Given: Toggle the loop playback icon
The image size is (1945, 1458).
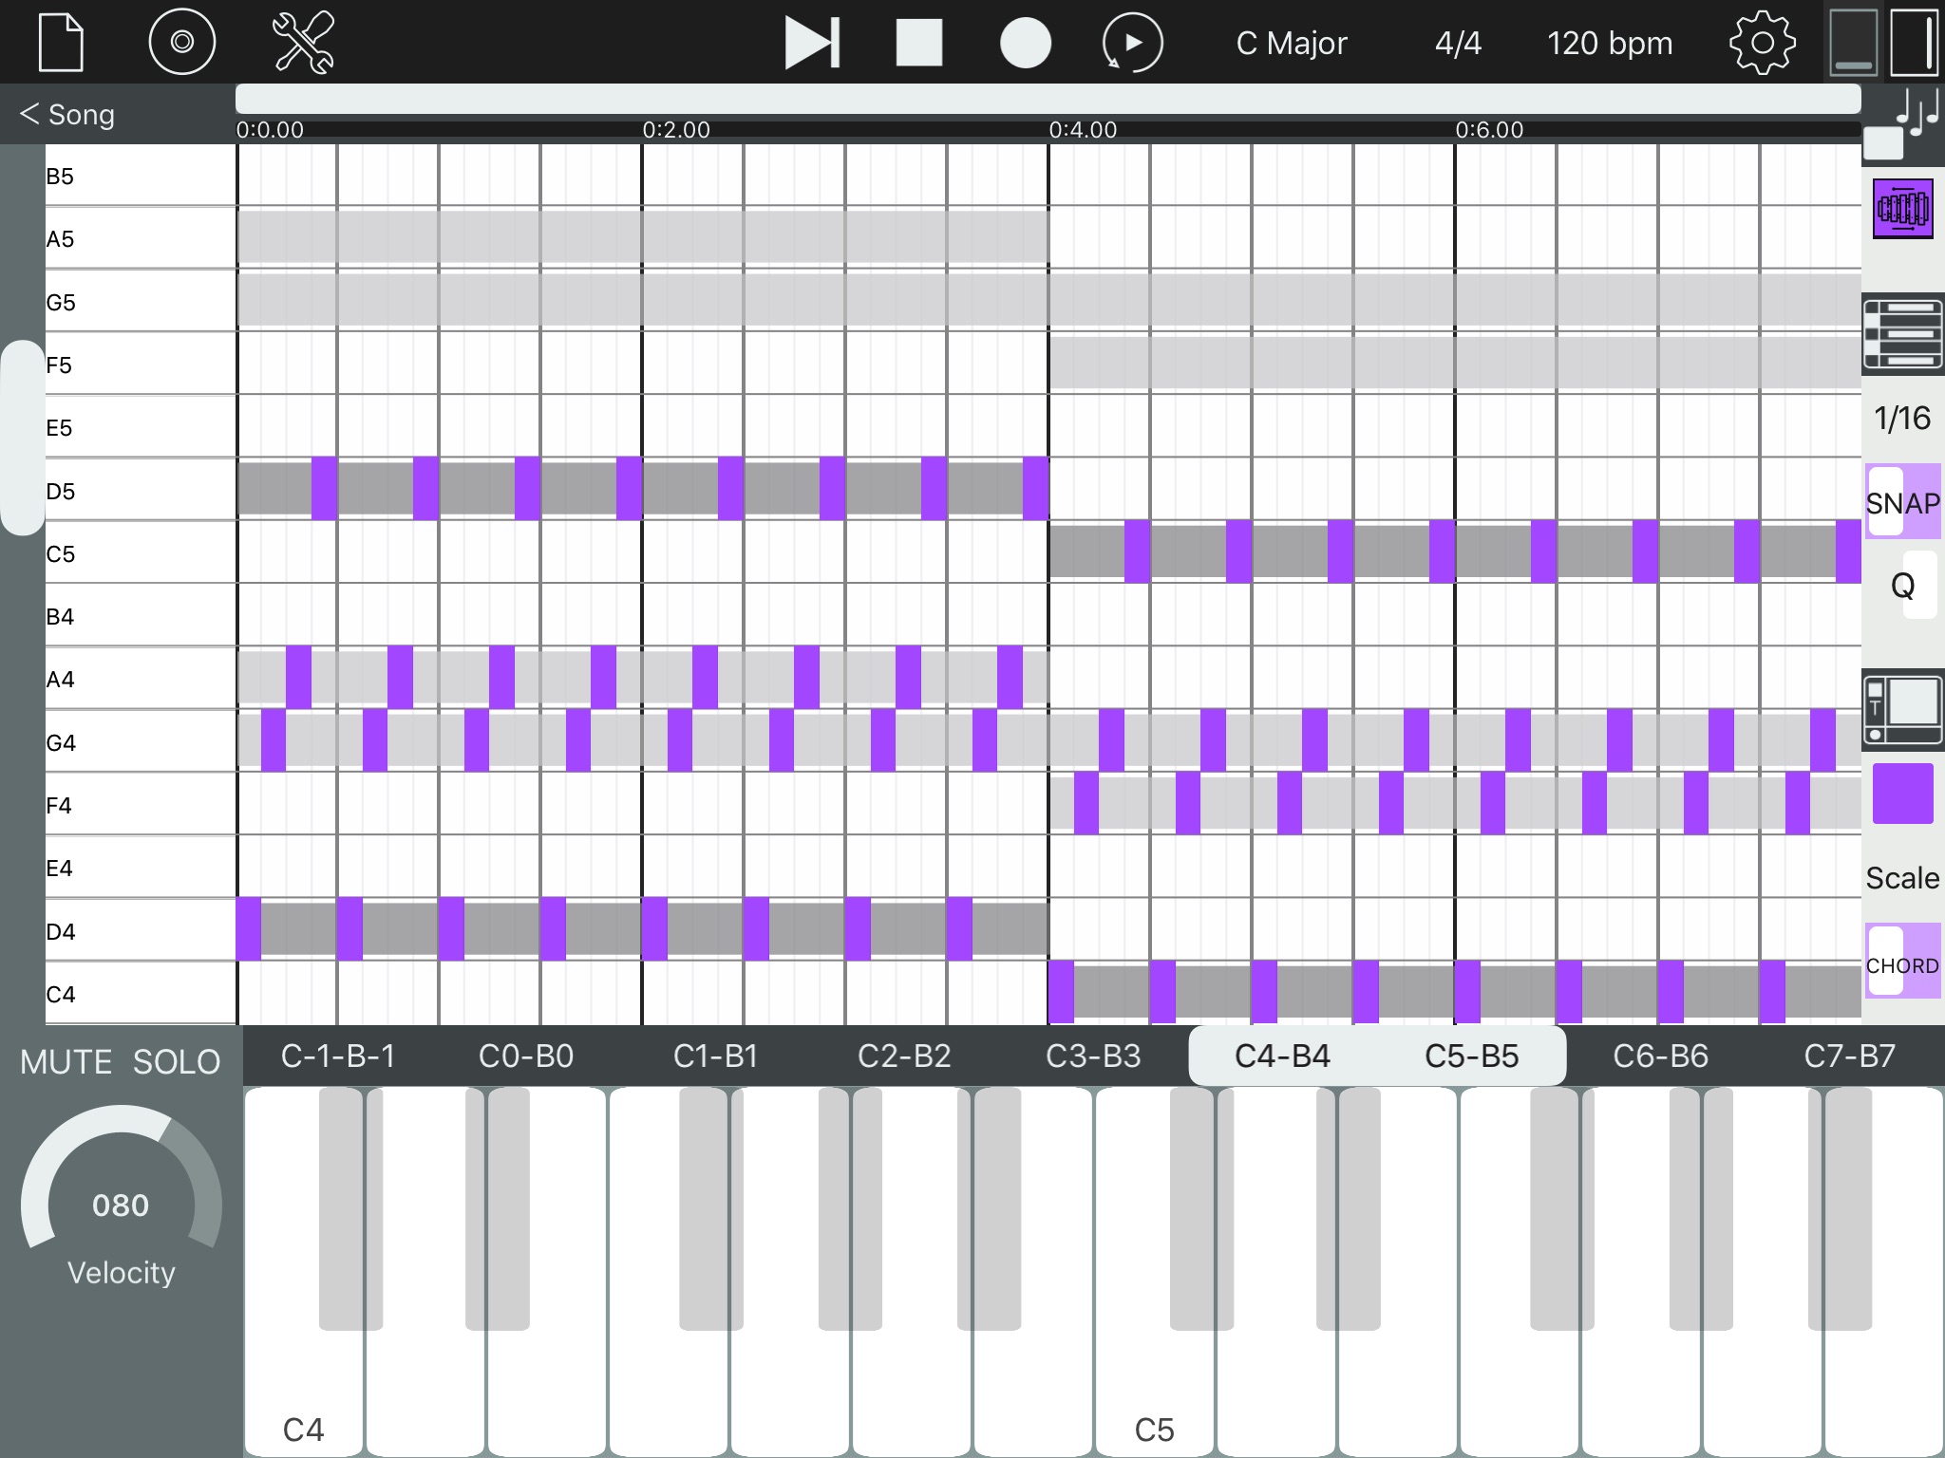Looking at the screenshot, I should [1132, 43].
